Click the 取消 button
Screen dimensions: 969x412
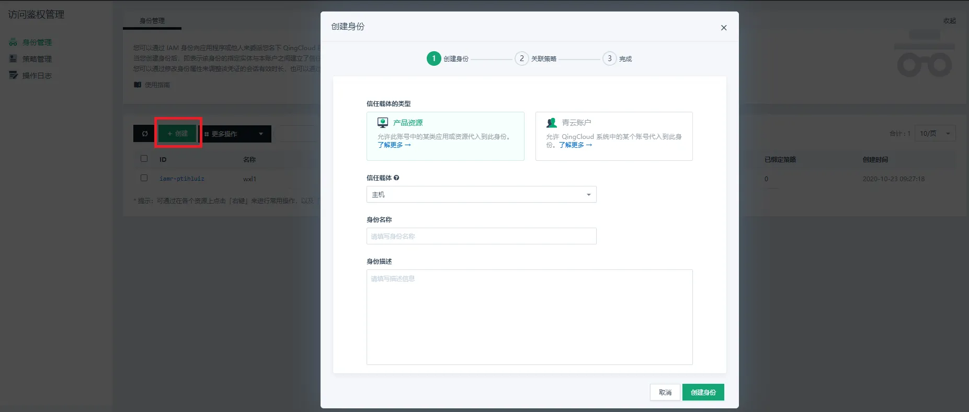(x=665, y=392)
